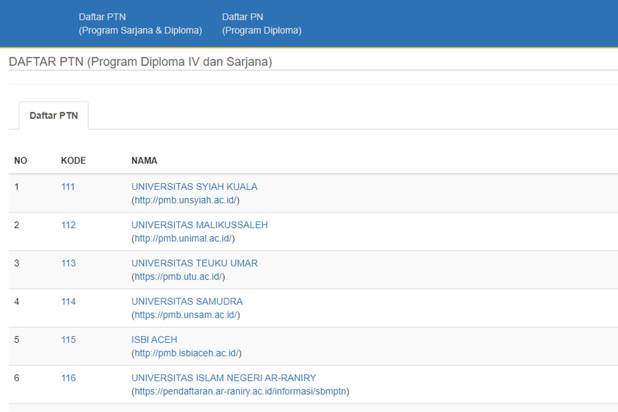Select code 115 for ISBI Aceh

[x=67, y=339]
